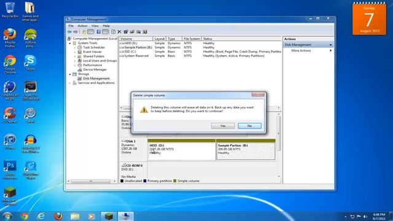Click the Forward arrow toolbar icon
The width and height of the screenshot is (393, 221).
pyautogui.click(x=76, y=32)
